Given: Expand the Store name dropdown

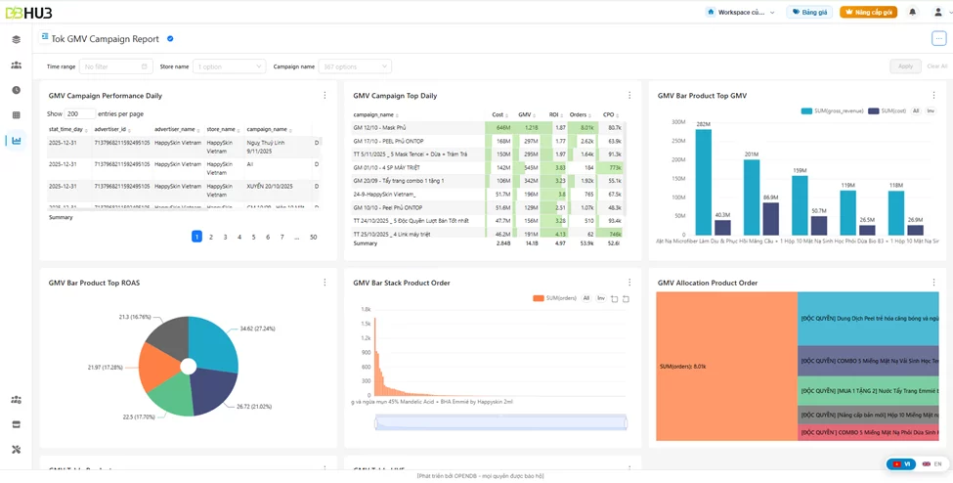Looking at the screenshot, I should [229, 66].
